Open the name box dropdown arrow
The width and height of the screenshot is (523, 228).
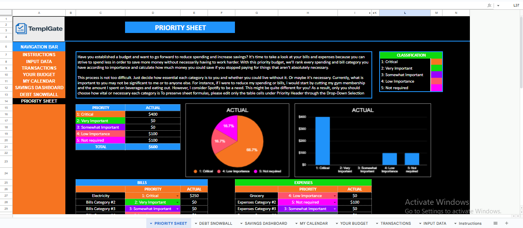coord(498,5)
